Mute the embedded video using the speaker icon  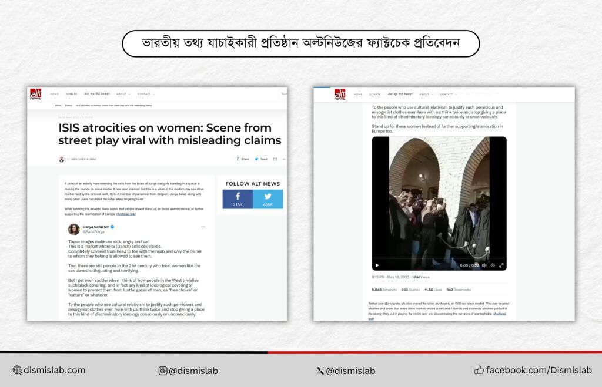[x=484, y=265]
